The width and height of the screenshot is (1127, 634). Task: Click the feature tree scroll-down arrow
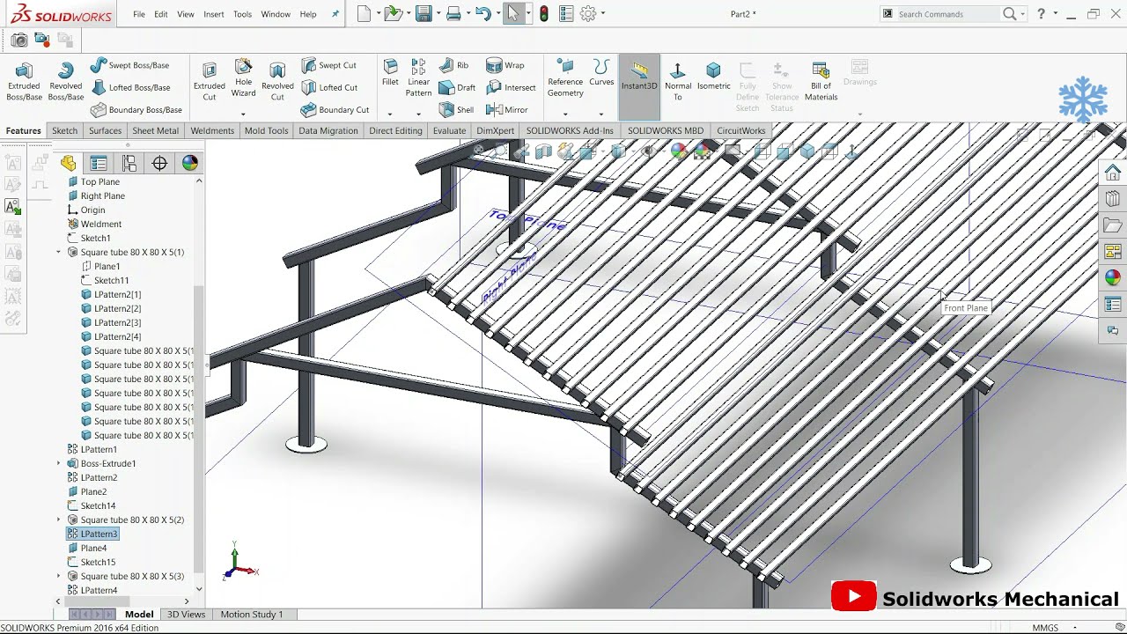pos(199,589)
